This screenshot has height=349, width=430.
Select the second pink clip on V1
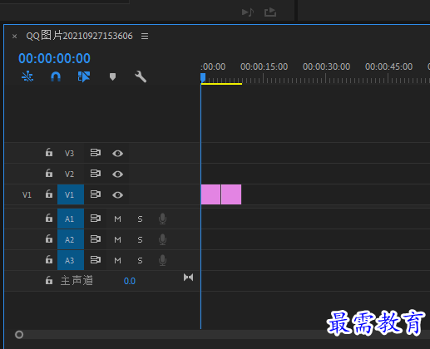(231, 194)
